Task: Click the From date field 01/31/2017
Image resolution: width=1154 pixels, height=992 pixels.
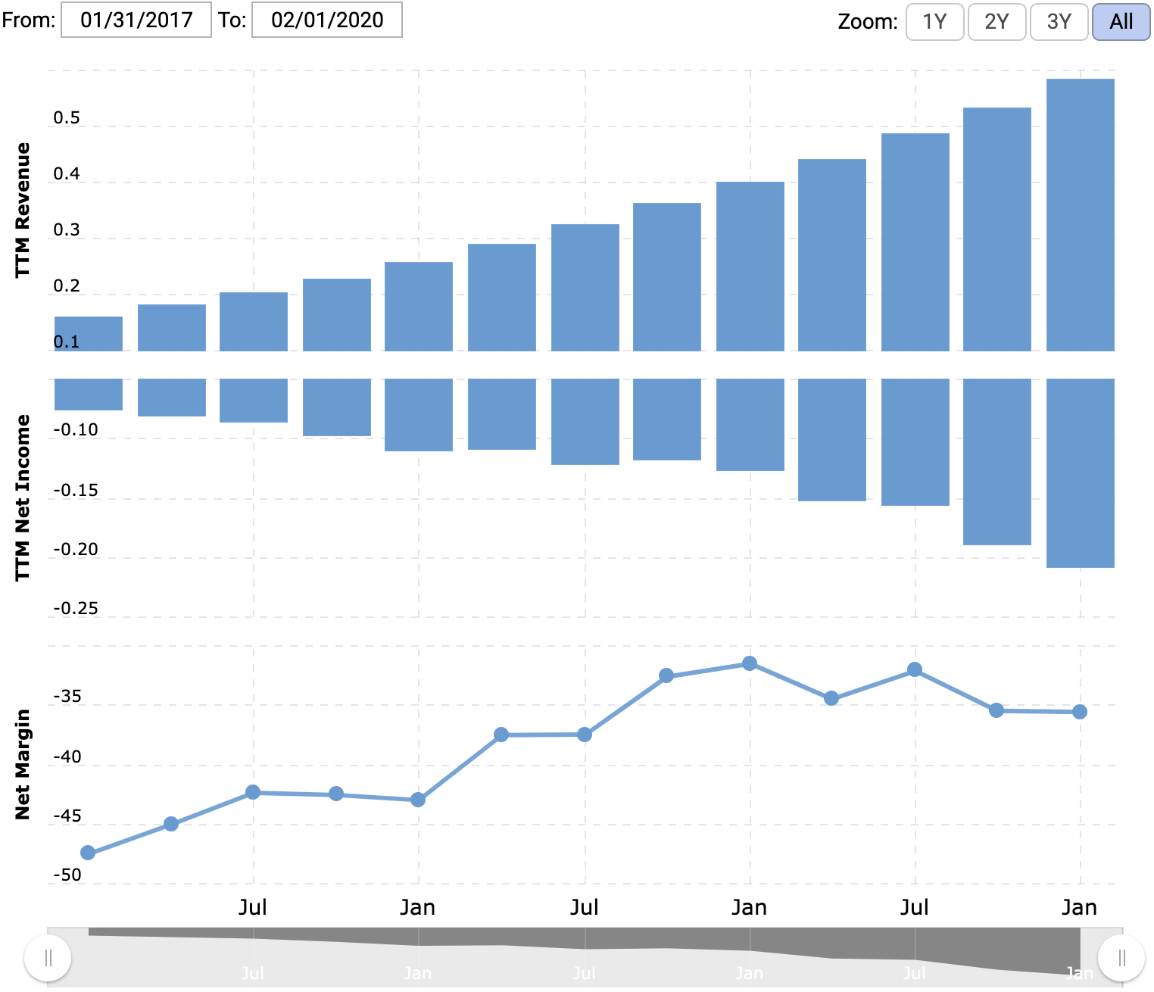Action: [136, 20]
